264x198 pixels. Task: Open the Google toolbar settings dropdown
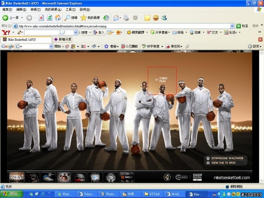tap(255, 46)
